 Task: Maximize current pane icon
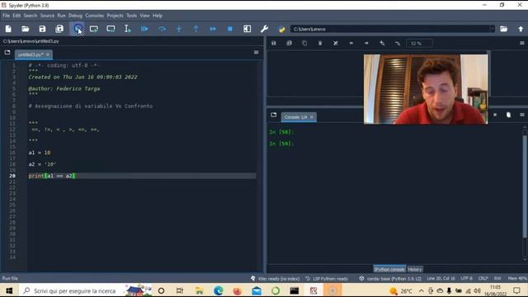(x=247, y=29)
